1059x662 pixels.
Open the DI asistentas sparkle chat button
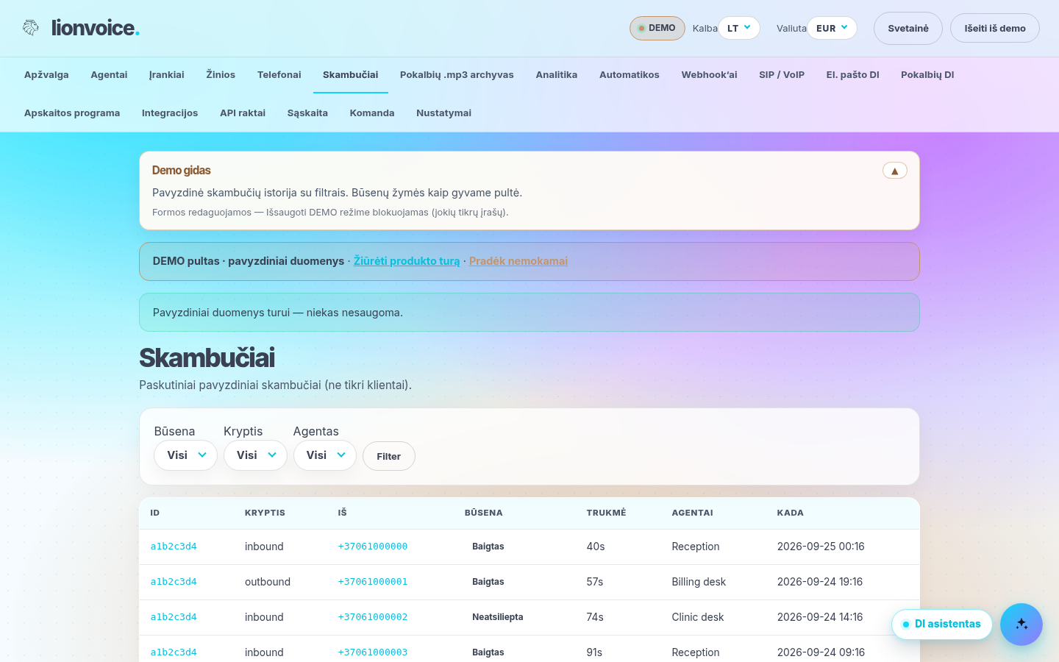[1021, 624]
